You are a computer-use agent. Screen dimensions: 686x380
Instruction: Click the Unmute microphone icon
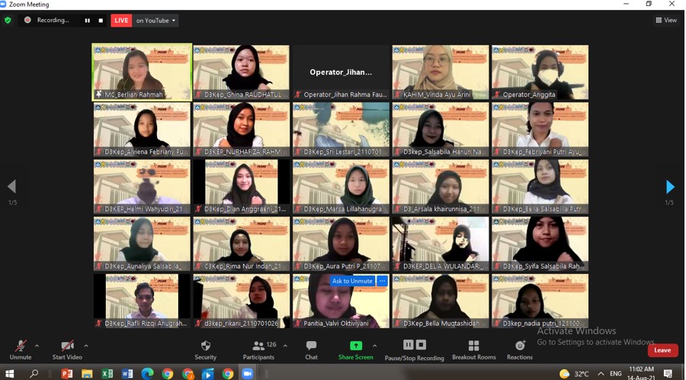click(x=20, y=346)
